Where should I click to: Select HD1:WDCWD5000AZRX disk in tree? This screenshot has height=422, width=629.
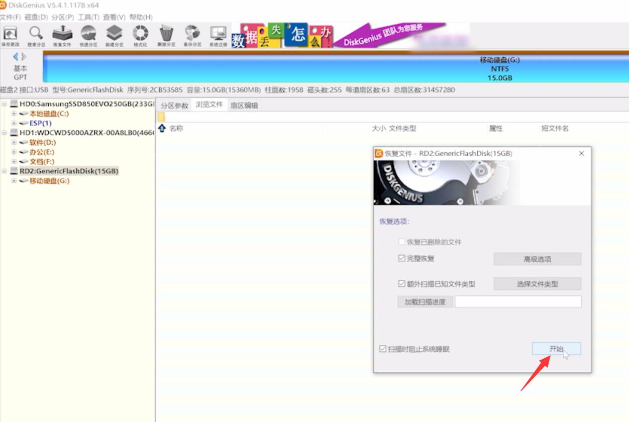click(x=86, y=133)
